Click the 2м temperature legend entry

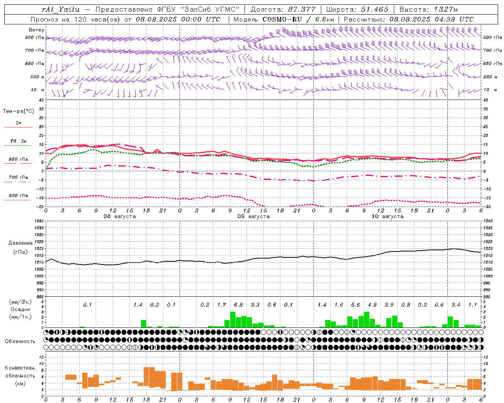[x=19, y=123]
